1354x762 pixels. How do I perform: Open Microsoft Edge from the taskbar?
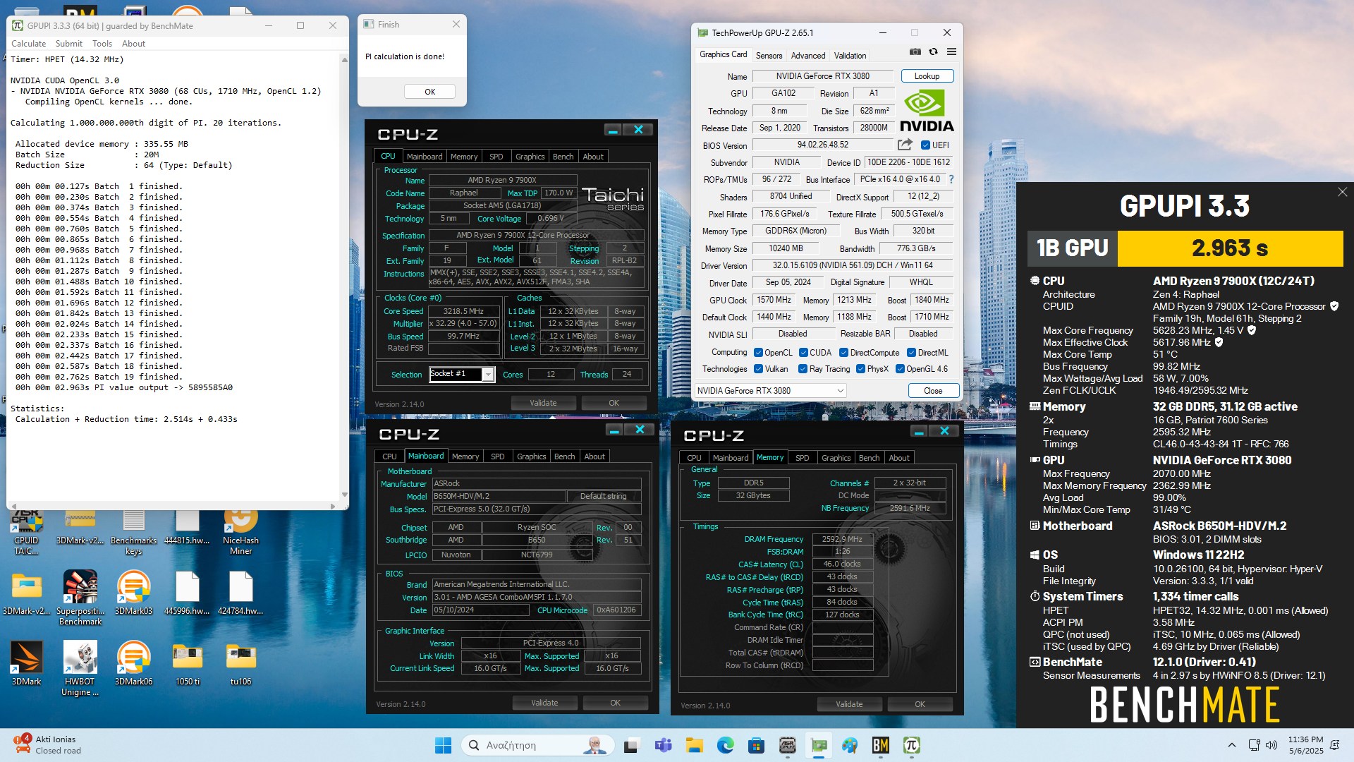725,745
